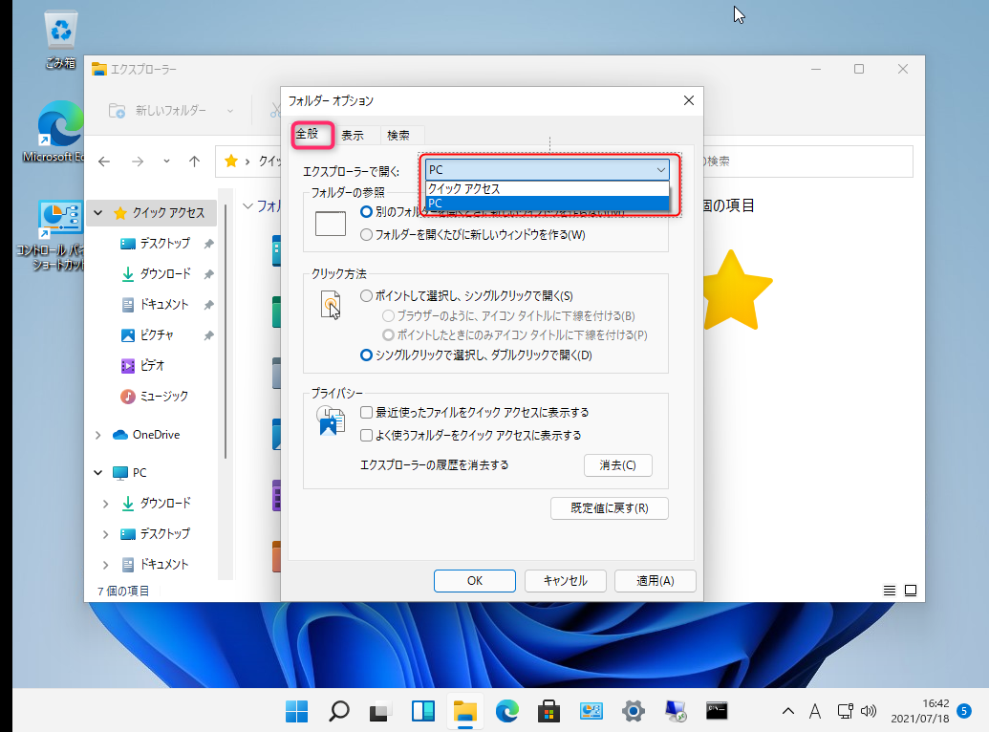This screenshot has height=732, width=989.
Task: Check 最近使ったファイルをクイックアクセスに表示する
Action: pyautogui.click(x=366, y=412)
